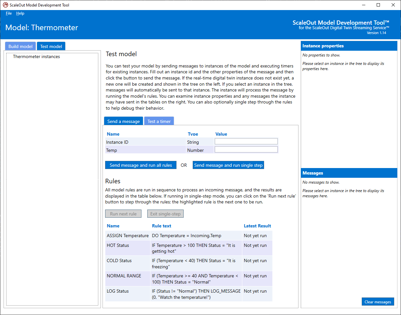Viewport: 401px width, 315px height.
Task: Click Send message and run all rules
Action: coord(141,165)
